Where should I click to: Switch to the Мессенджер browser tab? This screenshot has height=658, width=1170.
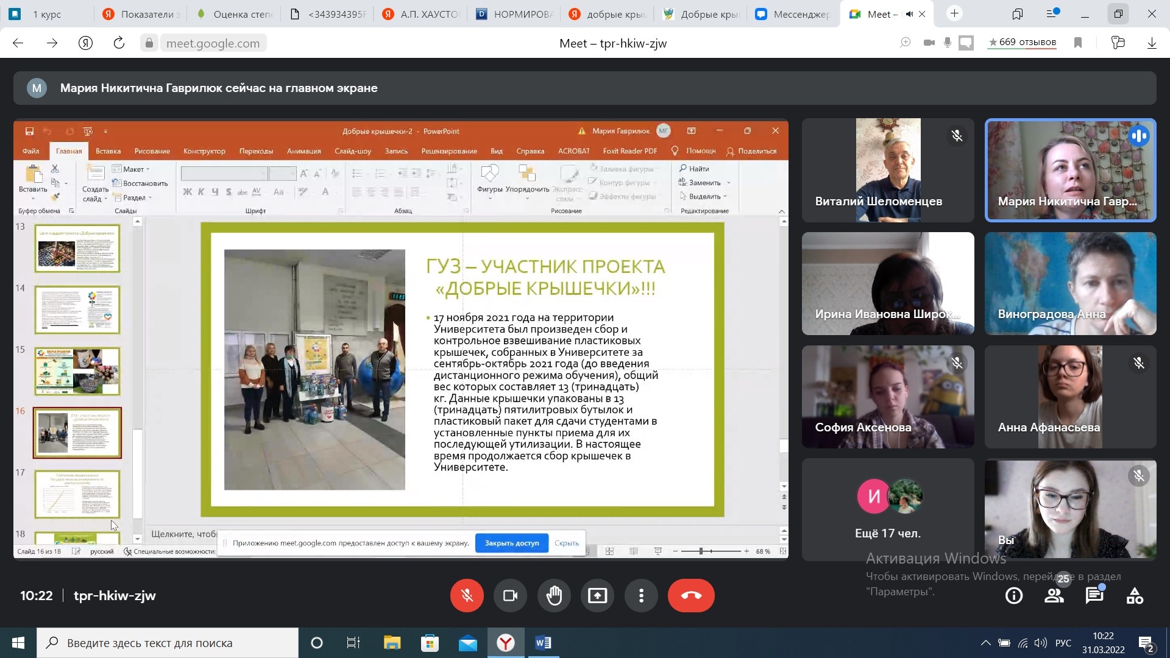click(793, 14)
